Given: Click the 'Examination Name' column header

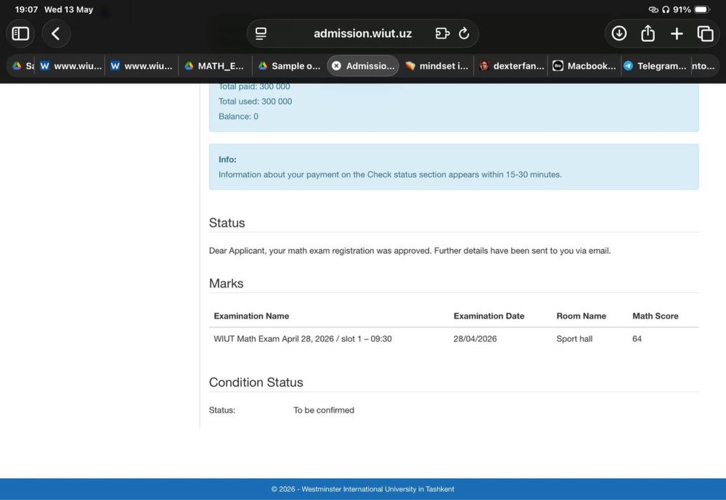Looking at the screenshot, I should (251, 316).
